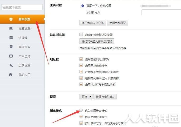Click the gear icon for 基本设置
The height and width of the screenshot is (127, 181).
point(11,19)
